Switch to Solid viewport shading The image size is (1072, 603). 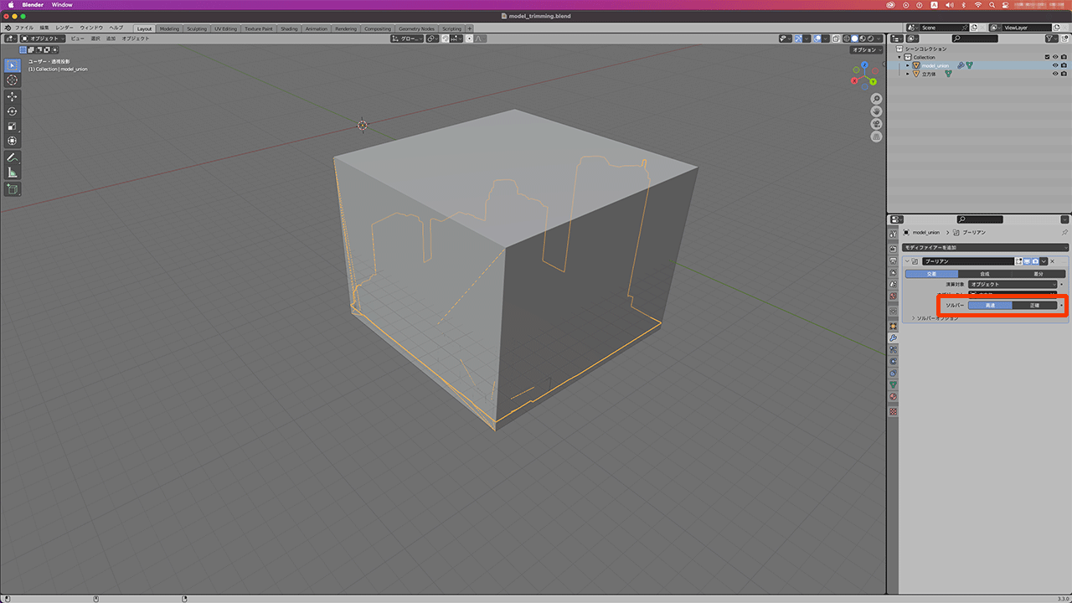[x=854, y=39]
